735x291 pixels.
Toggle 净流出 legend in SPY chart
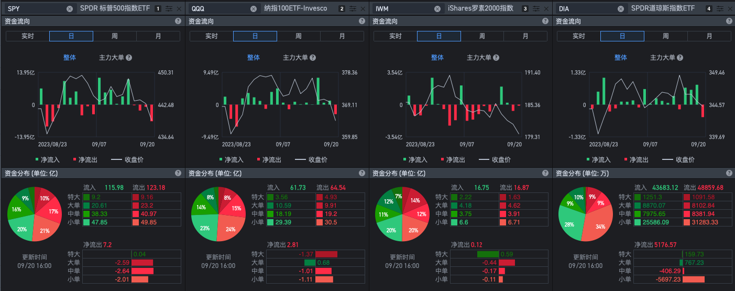[x=85, y=160]
